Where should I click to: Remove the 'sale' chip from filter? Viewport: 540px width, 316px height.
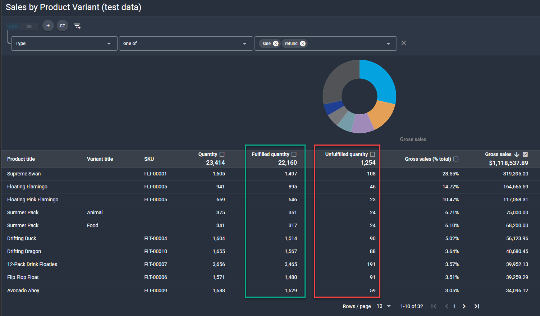click(x=276, y=43)
